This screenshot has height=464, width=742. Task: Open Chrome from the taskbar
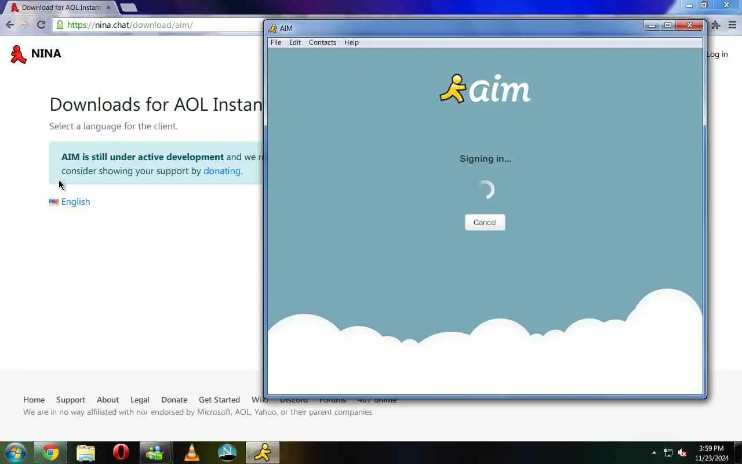pos(50,452)
